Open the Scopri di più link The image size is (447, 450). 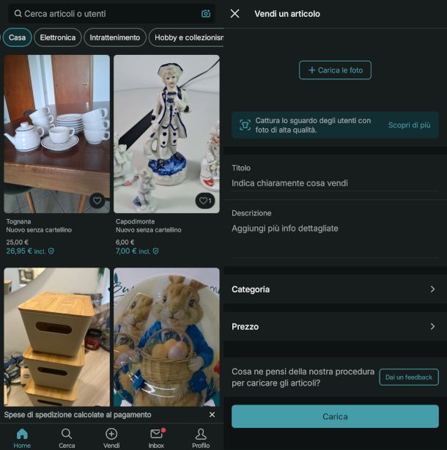[x=409, y=125]
